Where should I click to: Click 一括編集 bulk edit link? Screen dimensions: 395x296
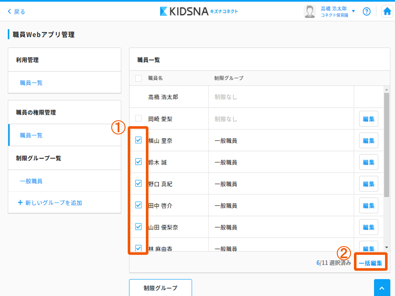click(x=371, y=263)
